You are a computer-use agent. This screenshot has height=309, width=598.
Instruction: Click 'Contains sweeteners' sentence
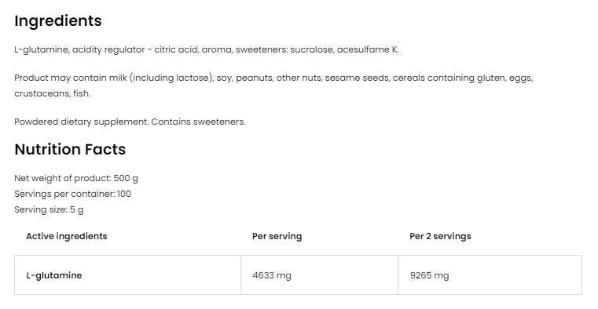[198, 122]
